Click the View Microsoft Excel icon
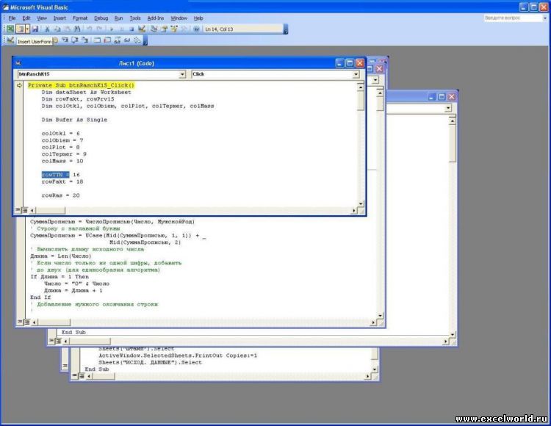The image size is (551, 426). pyautogui.click(x=11, y=29)
